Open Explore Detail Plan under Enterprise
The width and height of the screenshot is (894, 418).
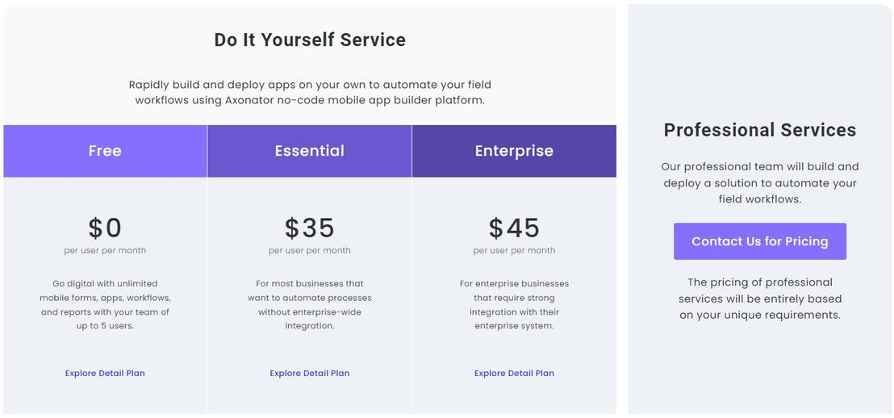pyautogui.click(x=514, y=374)
